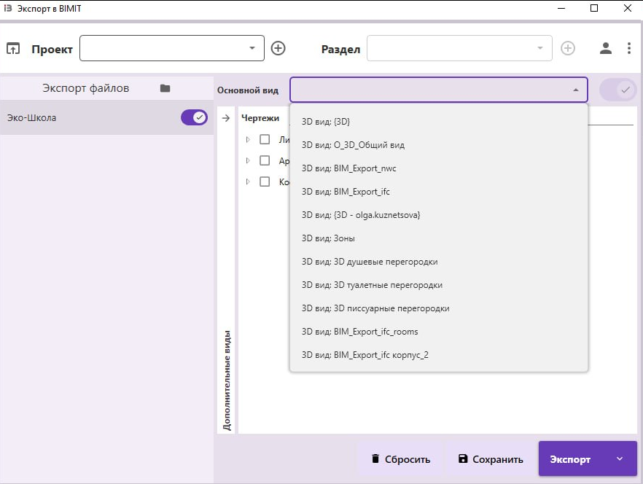643x484 pixels.
Task: Click the add section plus icon
Action: point(567,48)
